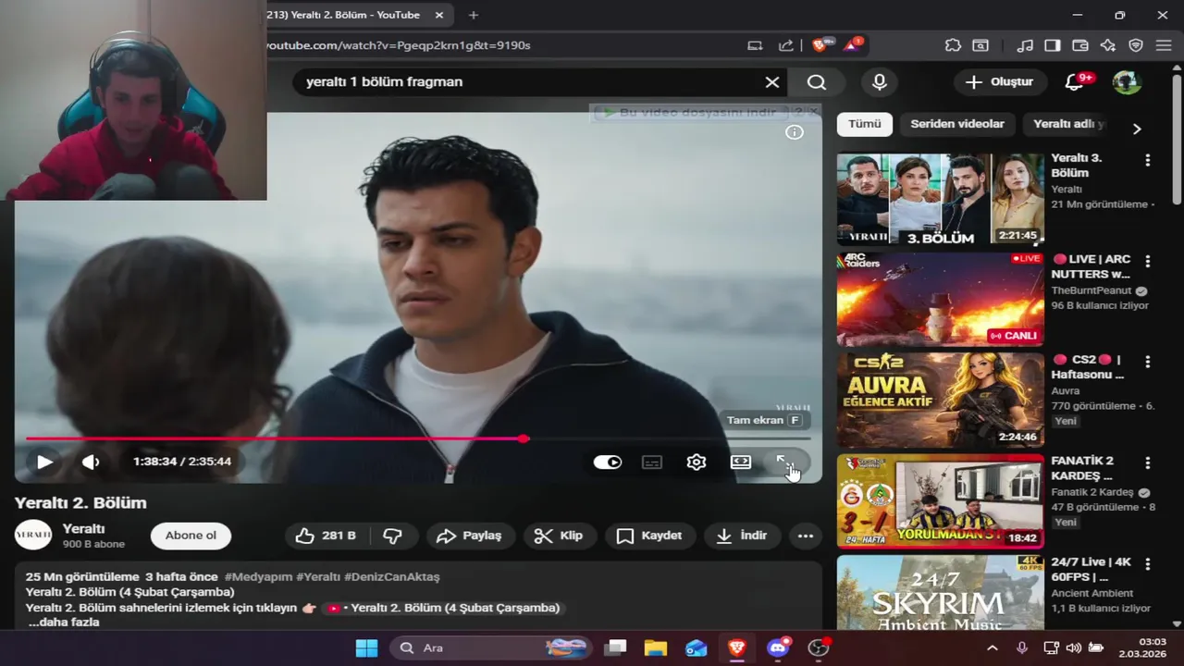This screenshot has height=666, width=1184.
Task: Open Brave Wallet icon
Action: click(1080, 45)
